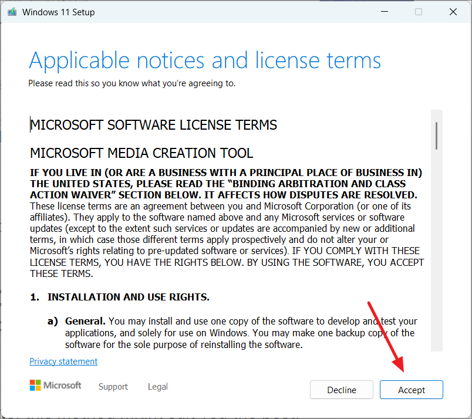Click the license terms scrollbar thumb
Screen dimensions: 472x419
(x=436, y=136)
